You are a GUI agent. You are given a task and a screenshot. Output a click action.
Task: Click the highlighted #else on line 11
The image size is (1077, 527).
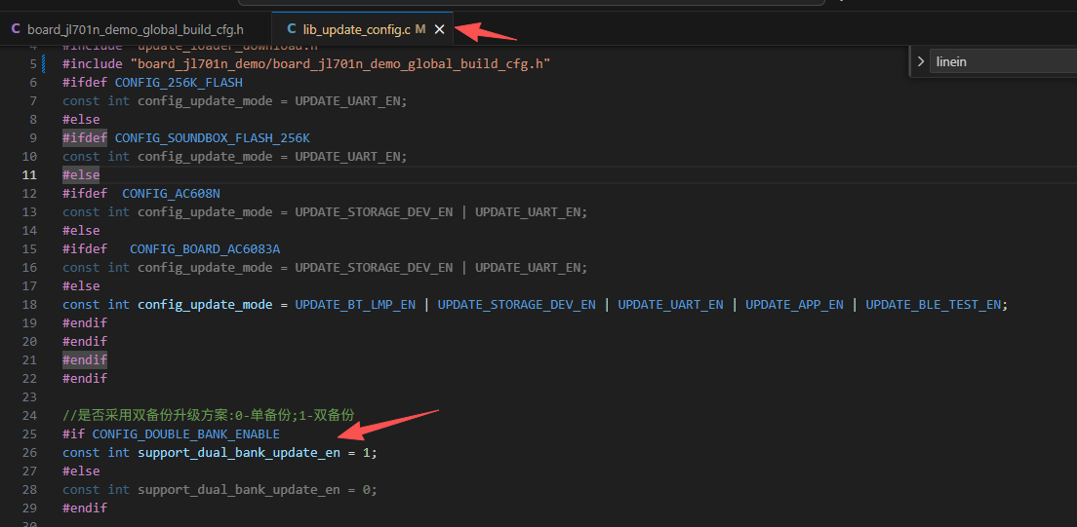81,175
